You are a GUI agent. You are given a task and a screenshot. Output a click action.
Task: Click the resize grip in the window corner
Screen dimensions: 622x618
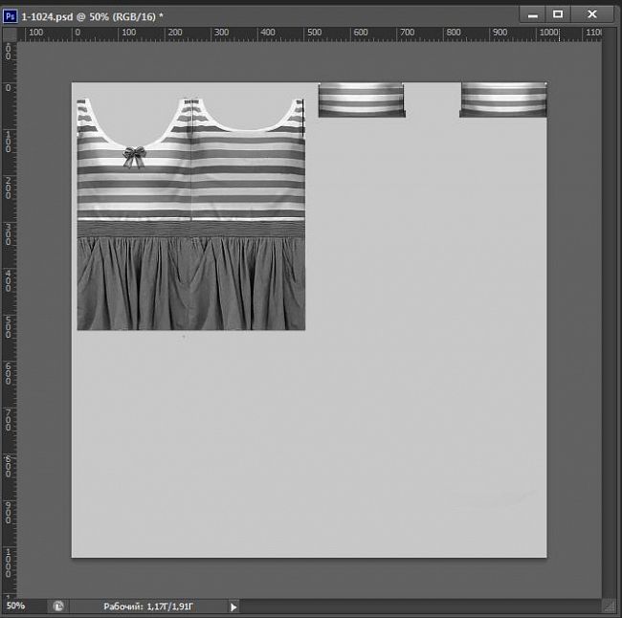[609, 606]
